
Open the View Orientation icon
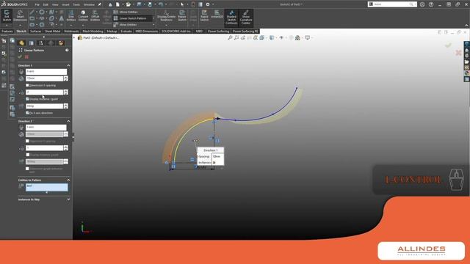point(262,37)
